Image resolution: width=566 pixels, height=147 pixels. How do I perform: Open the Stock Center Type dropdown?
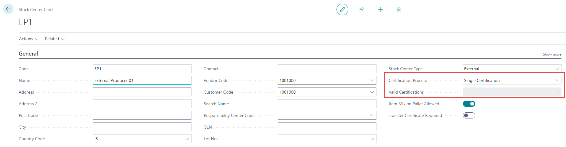click(x=557, y=69)
